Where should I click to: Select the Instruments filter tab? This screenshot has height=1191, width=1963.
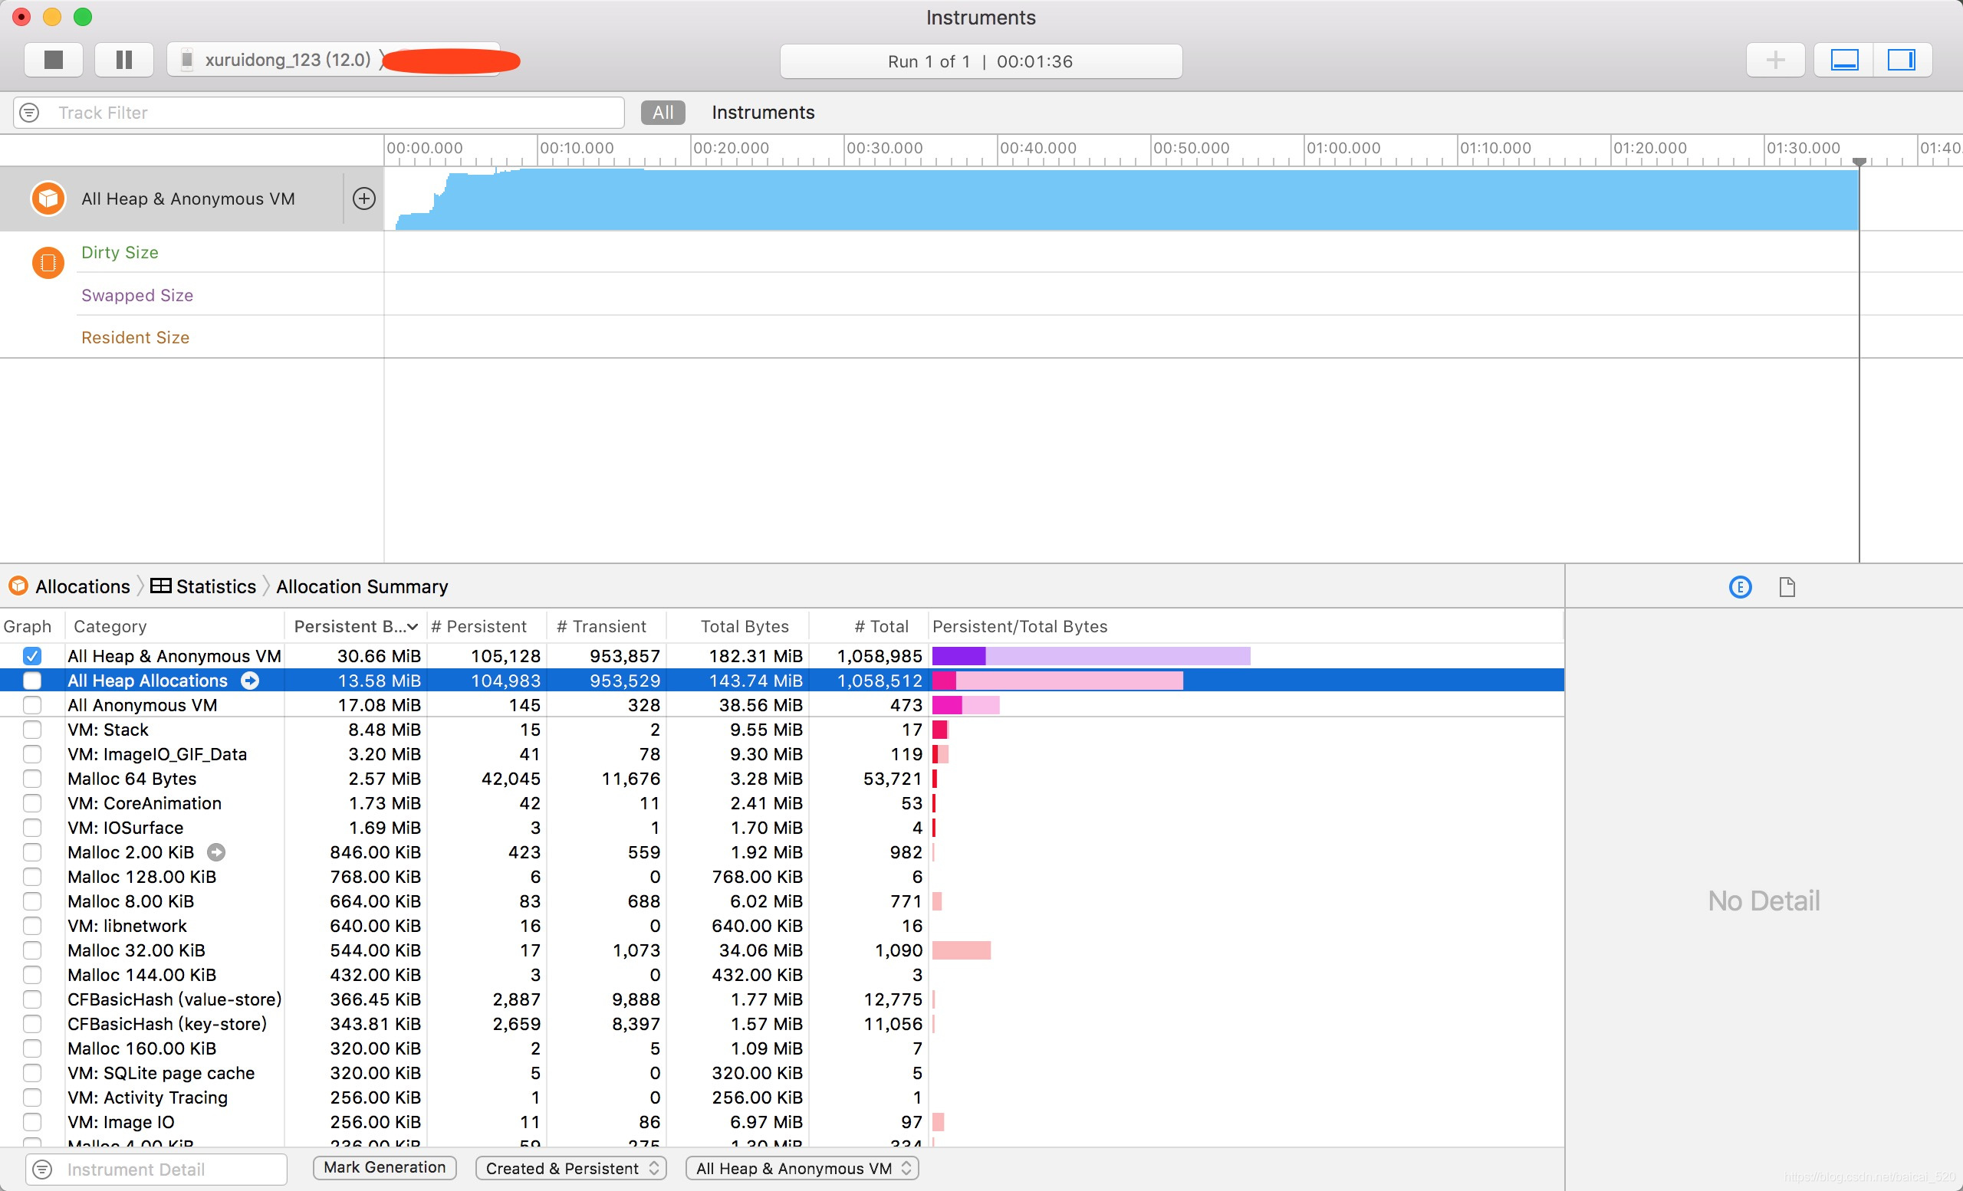(x=762, y=113)
